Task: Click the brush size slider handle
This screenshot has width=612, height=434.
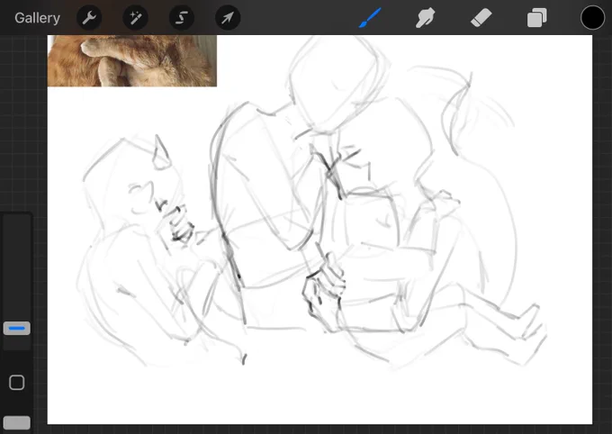Action: click(17, 329)
